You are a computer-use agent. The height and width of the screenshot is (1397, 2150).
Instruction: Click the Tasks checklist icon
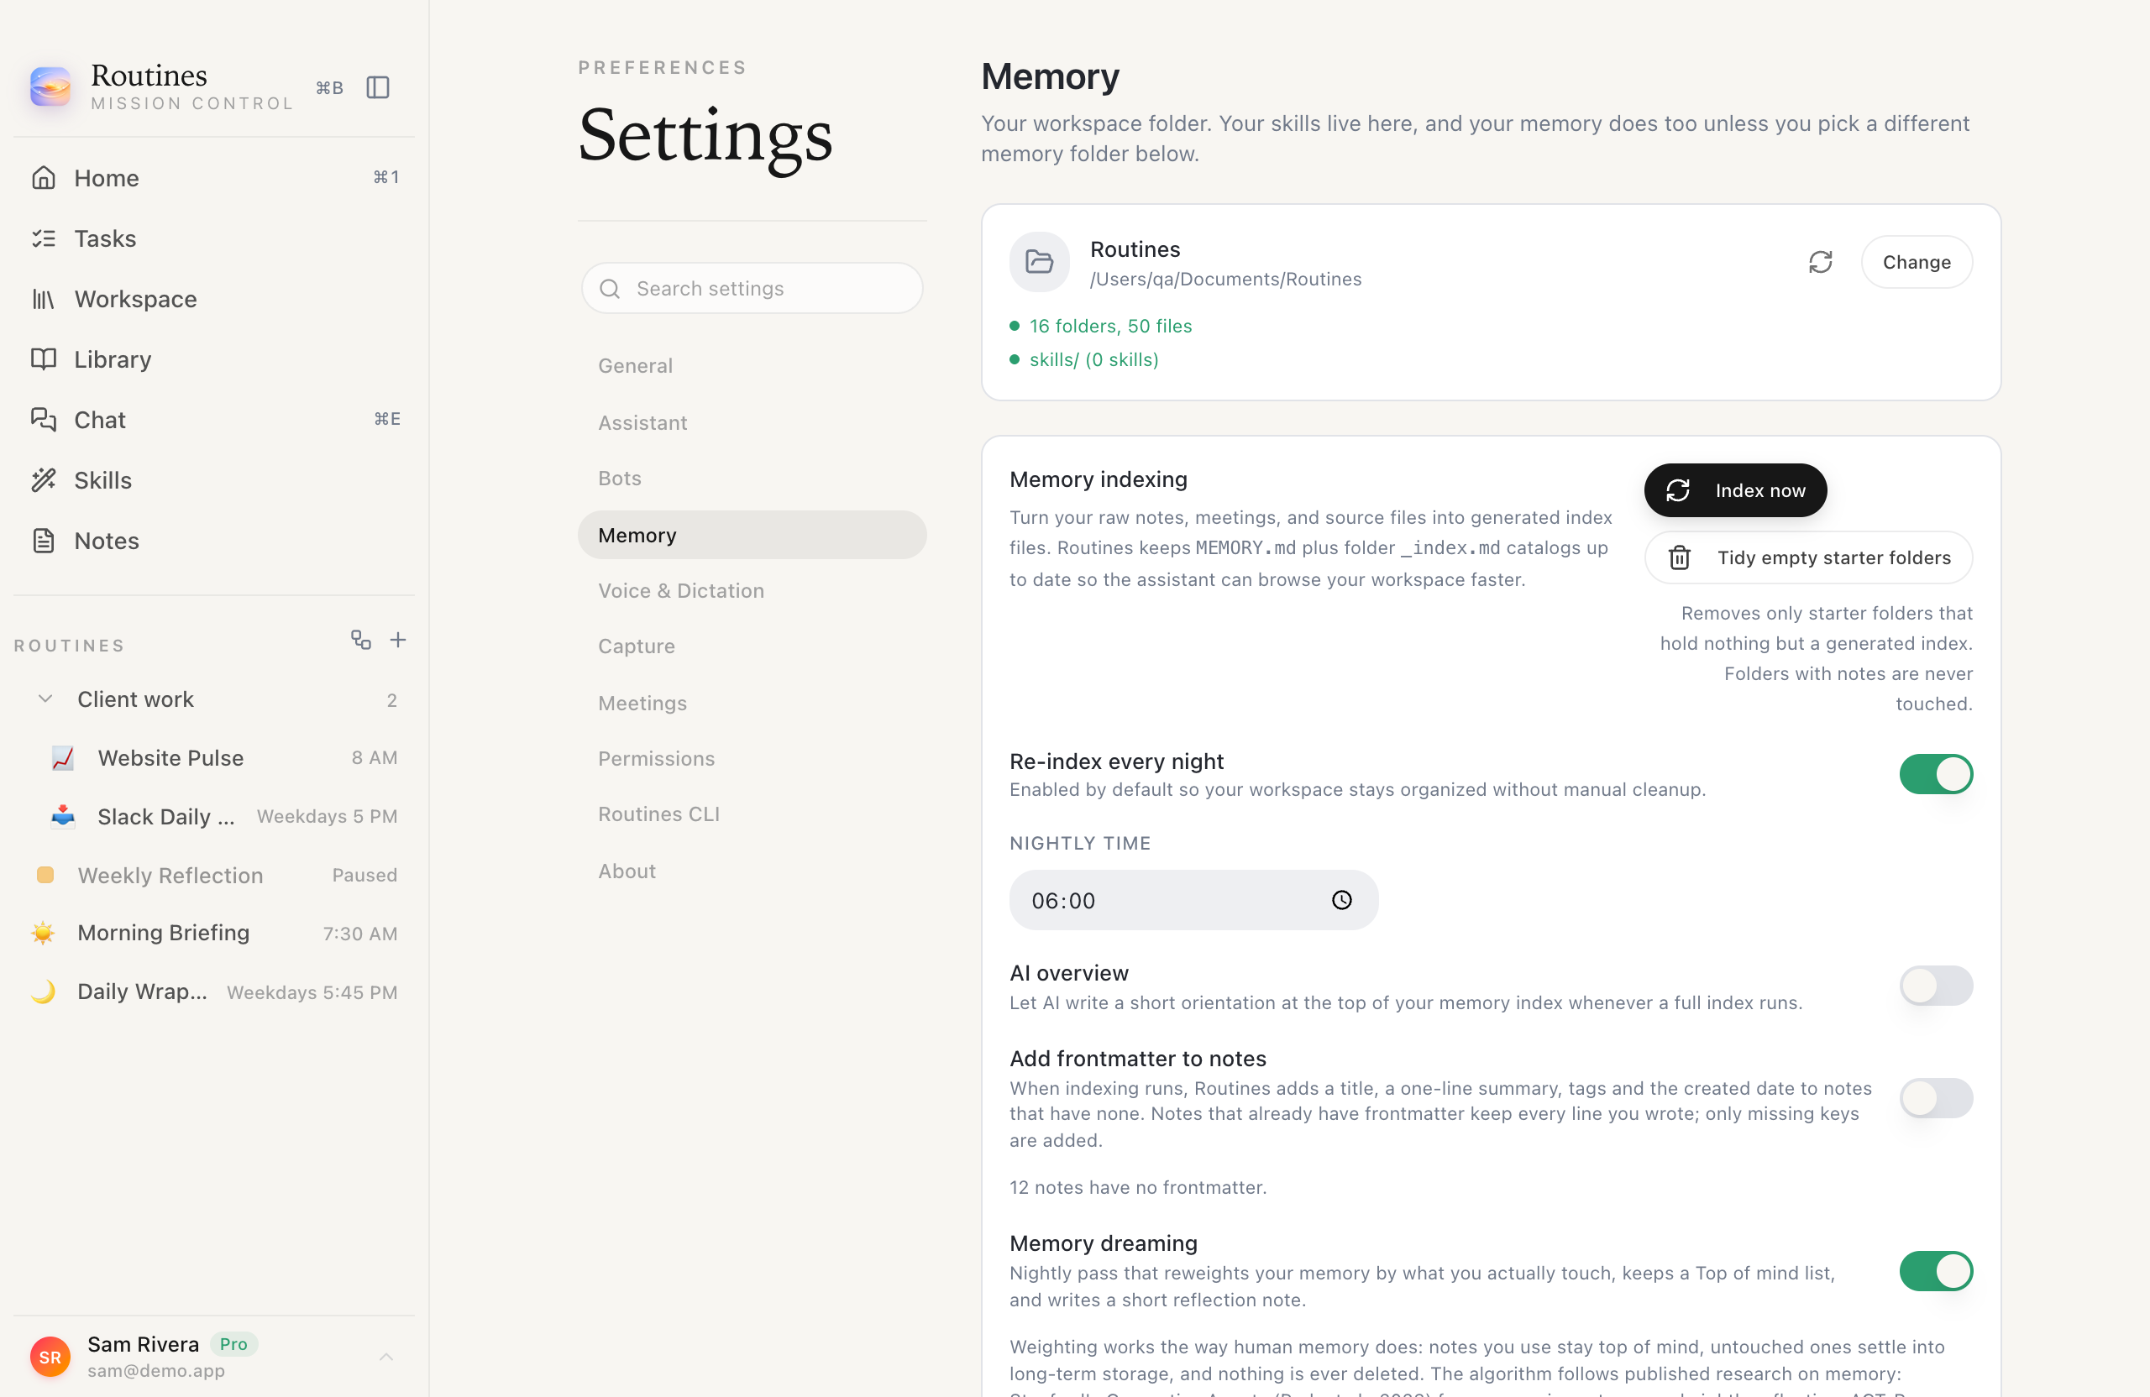coord(44,238)
